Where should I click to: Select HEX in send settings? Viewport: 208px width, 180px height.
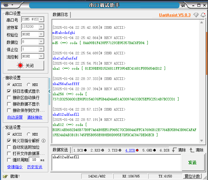(x=32, y=134)
